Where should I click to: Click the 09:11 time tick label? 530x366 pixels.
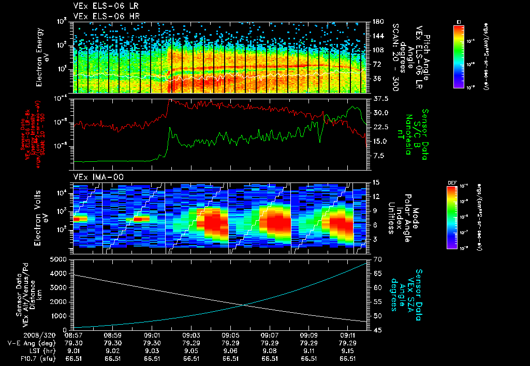(x=348, y=335)
